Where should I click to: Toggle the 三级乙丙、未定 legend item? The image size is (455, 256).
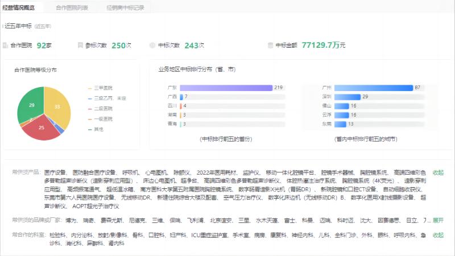pos(107,98)
